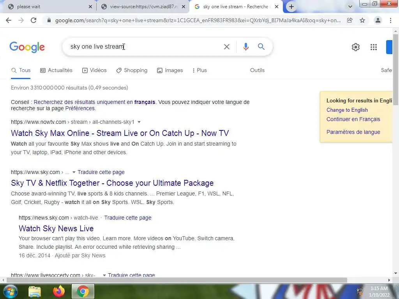The width and height of the screenshot is (399, 299).
Task: Share this page from address bar
Action: click(350, 20)
